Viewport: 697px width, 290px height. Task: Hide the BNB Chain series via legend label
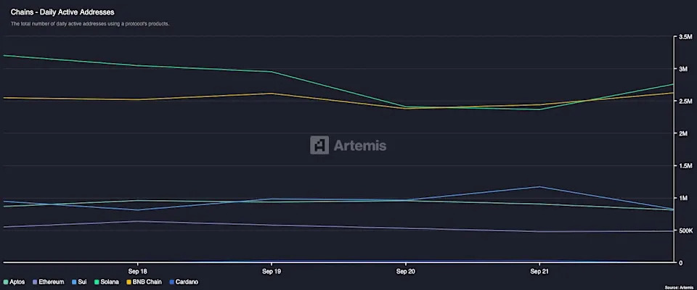point(147,281)
